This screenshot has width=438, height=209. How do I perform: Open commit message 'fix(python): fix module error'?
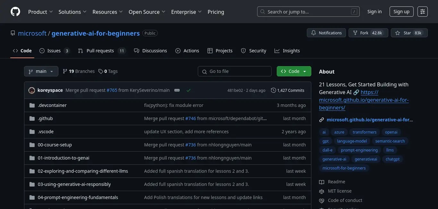tap(174, 105)
